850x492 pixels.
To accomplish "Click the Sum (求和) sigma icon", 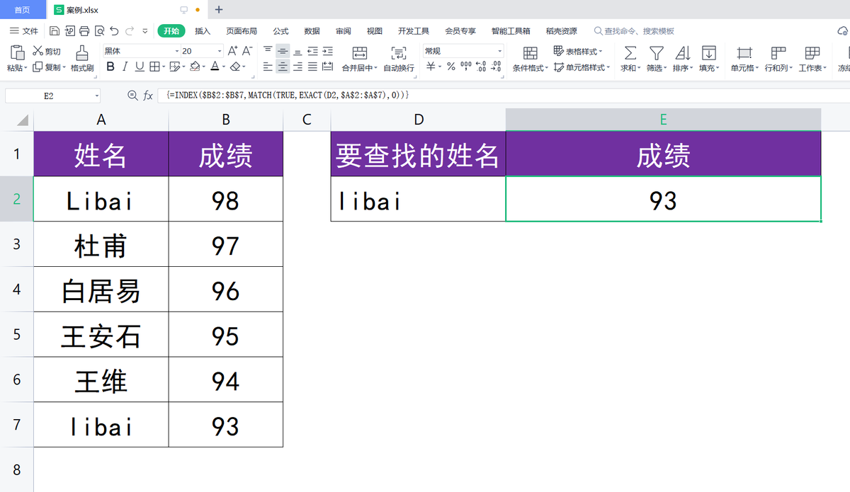I will 630,53.
